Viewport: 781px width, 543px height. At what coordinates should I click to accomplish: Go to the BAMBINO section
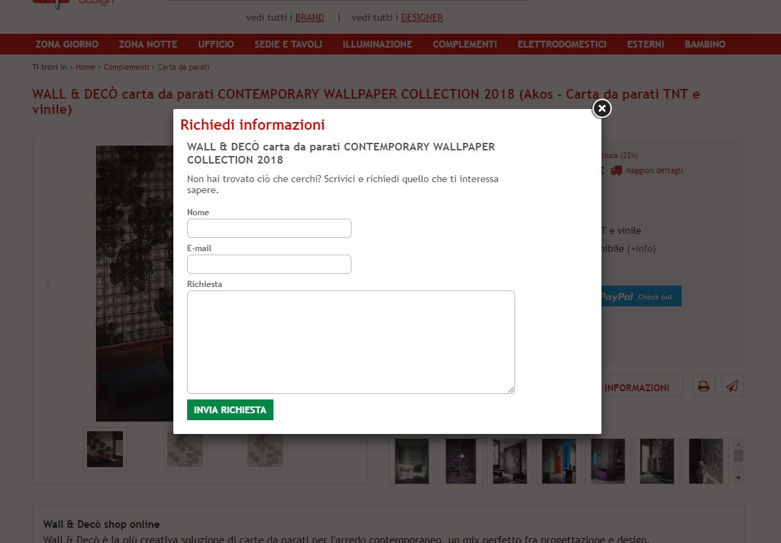pyautogui.click(x=705, y=44)
